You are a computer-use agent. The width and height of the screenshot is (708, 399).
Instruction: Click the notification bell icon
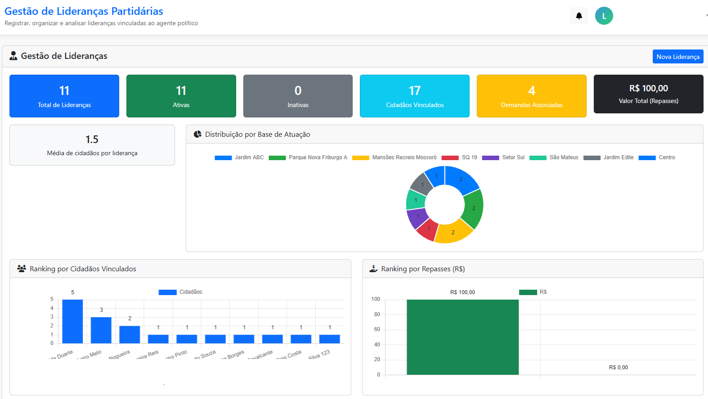click(579, 16)
